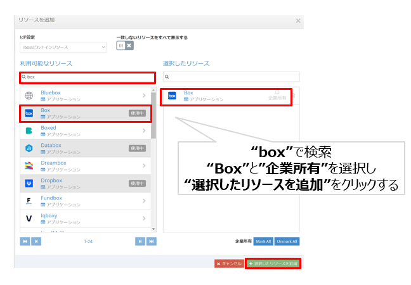Viewport: 411px width, 285px height.
Task: Go to previous page of resources
Action: [x=36, y=241]
